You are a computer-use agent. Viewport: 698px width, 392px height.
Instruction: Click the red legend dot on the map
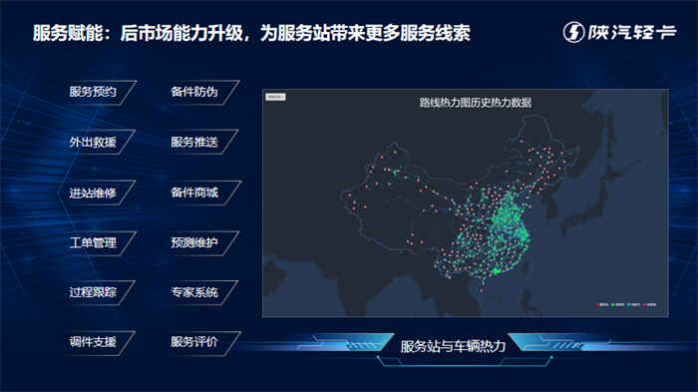click(x=597, y=304)
